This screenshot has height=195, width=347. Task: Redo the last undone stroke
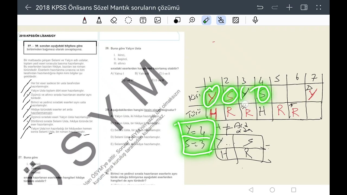point(275,8)
